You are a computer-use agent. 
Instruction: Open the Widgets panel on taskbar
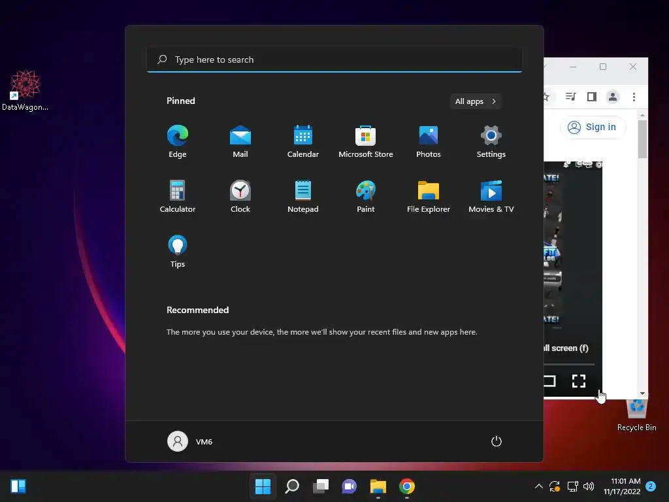(x=18, y=486)
